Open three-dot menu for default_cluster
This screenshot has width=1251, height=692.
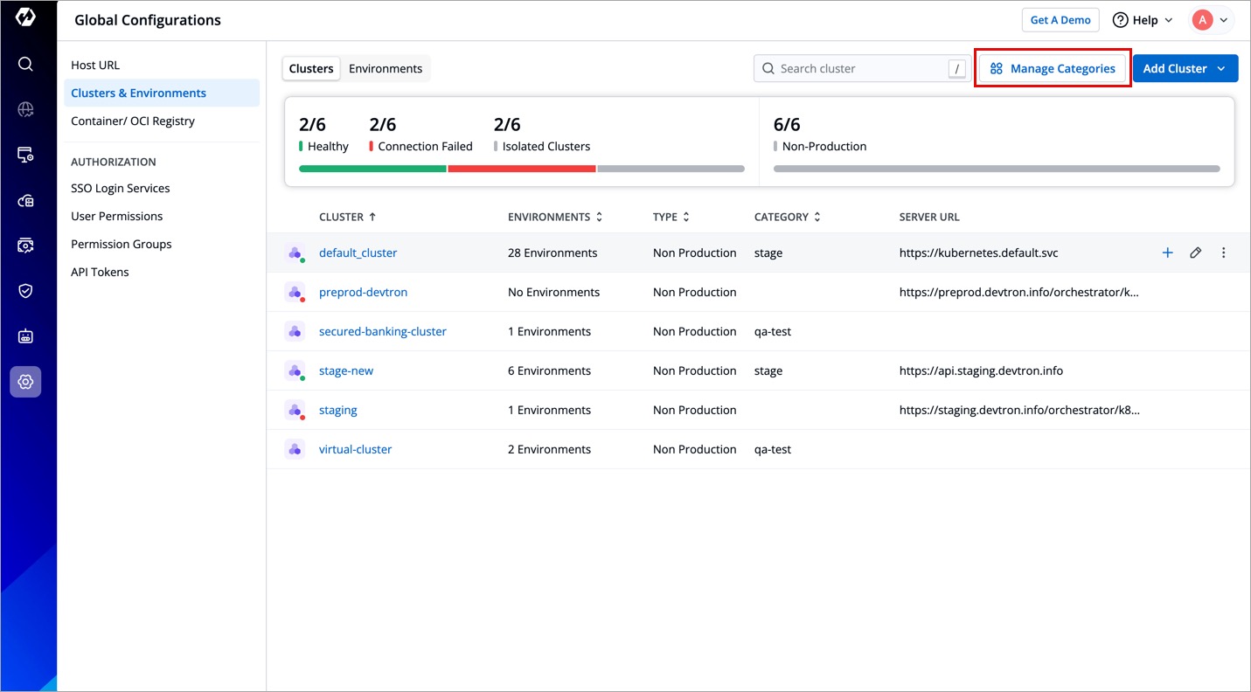[x=1223, y=253]
